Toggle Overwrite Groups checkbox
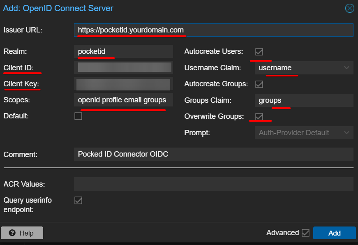 click(x=259, y=116)
